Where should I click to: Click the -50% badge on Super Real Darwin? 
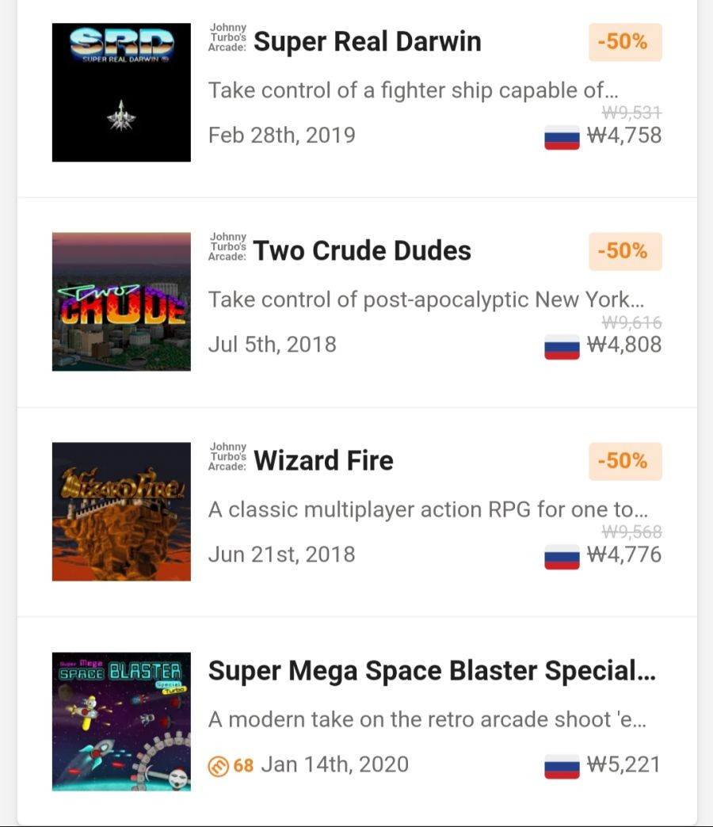(625, 42)
